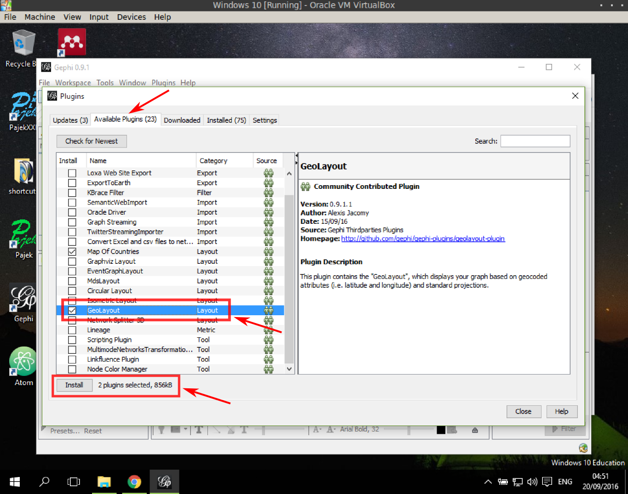Check the KBrace Filter checkbox
628x494 pixels.
tap(72, 193)
